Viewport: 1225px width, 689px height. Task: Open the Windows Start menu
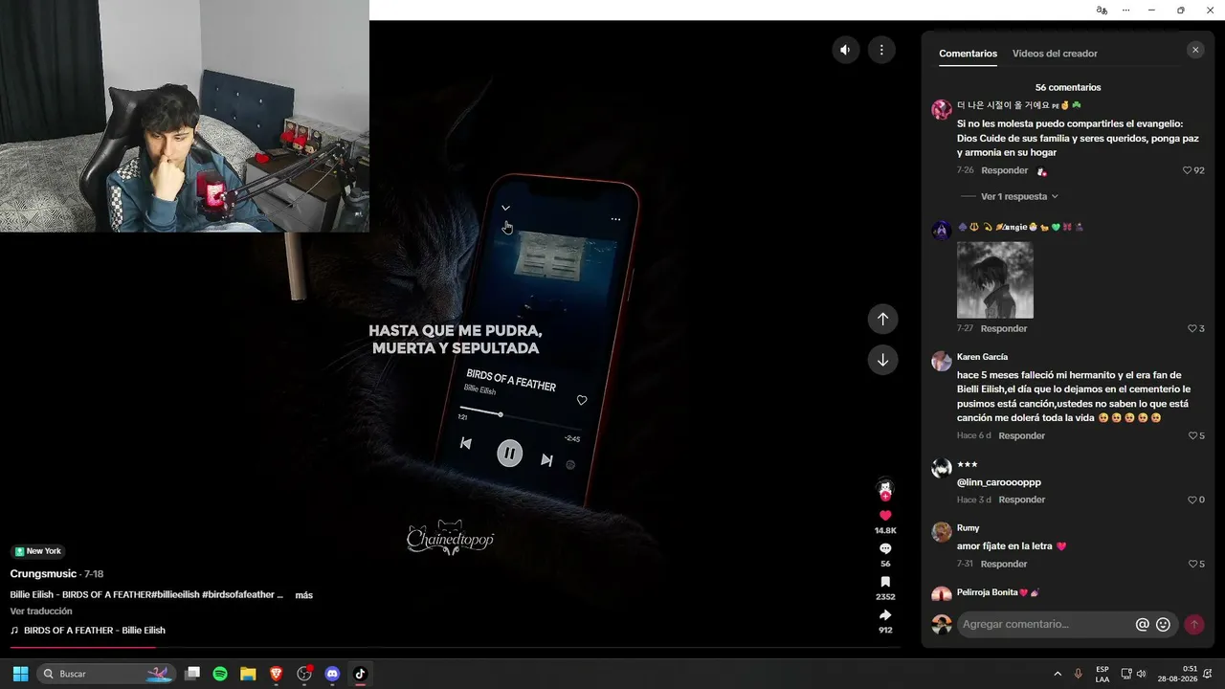click(20, 674)
